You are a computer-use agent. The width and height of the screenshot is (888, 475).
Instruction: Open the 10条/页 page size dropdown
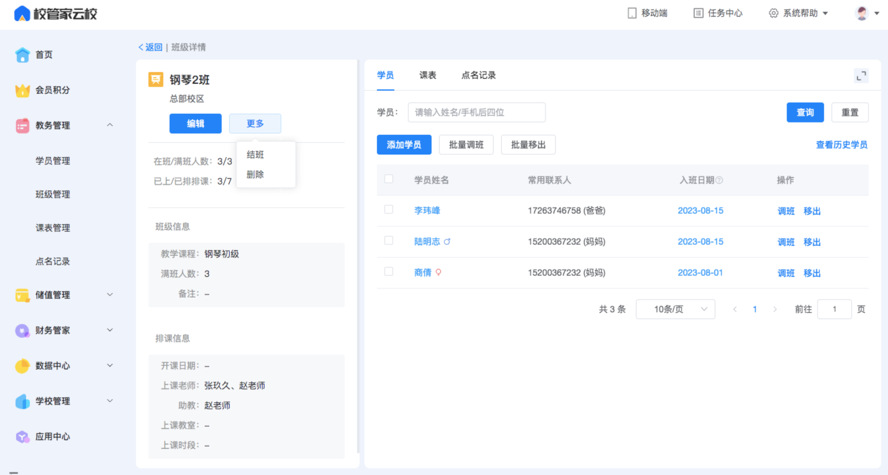coord(675,309)
